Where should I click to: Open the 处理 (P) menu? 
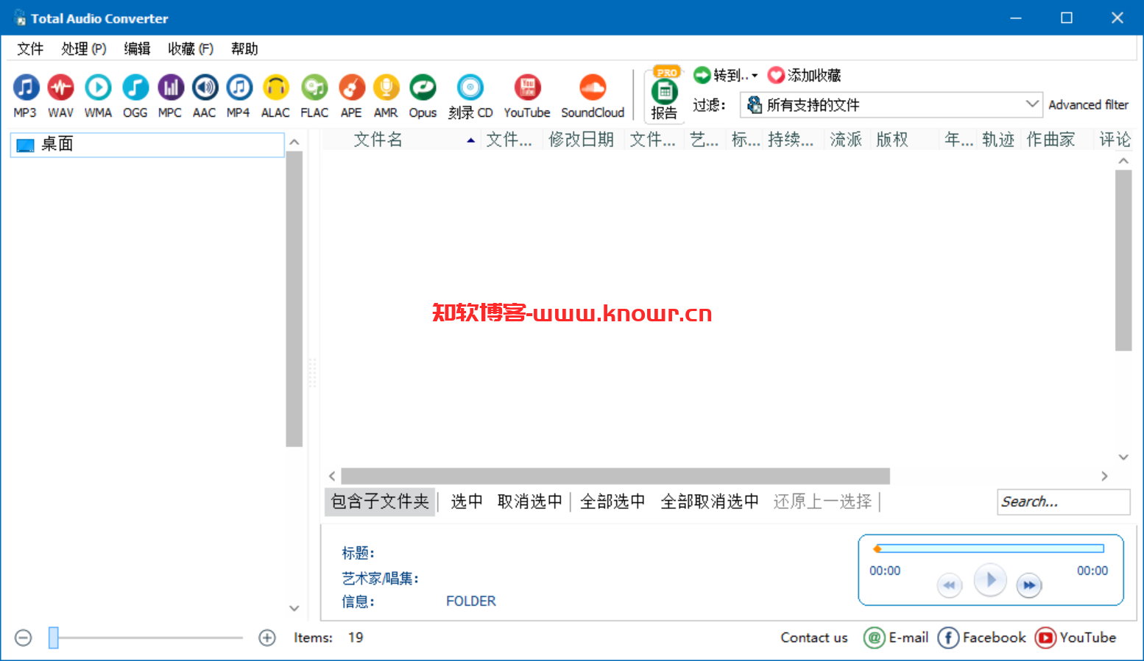(x=84, y=49)
